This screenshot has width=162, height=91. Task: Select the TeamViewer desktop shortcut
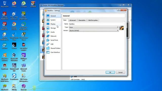14,77
